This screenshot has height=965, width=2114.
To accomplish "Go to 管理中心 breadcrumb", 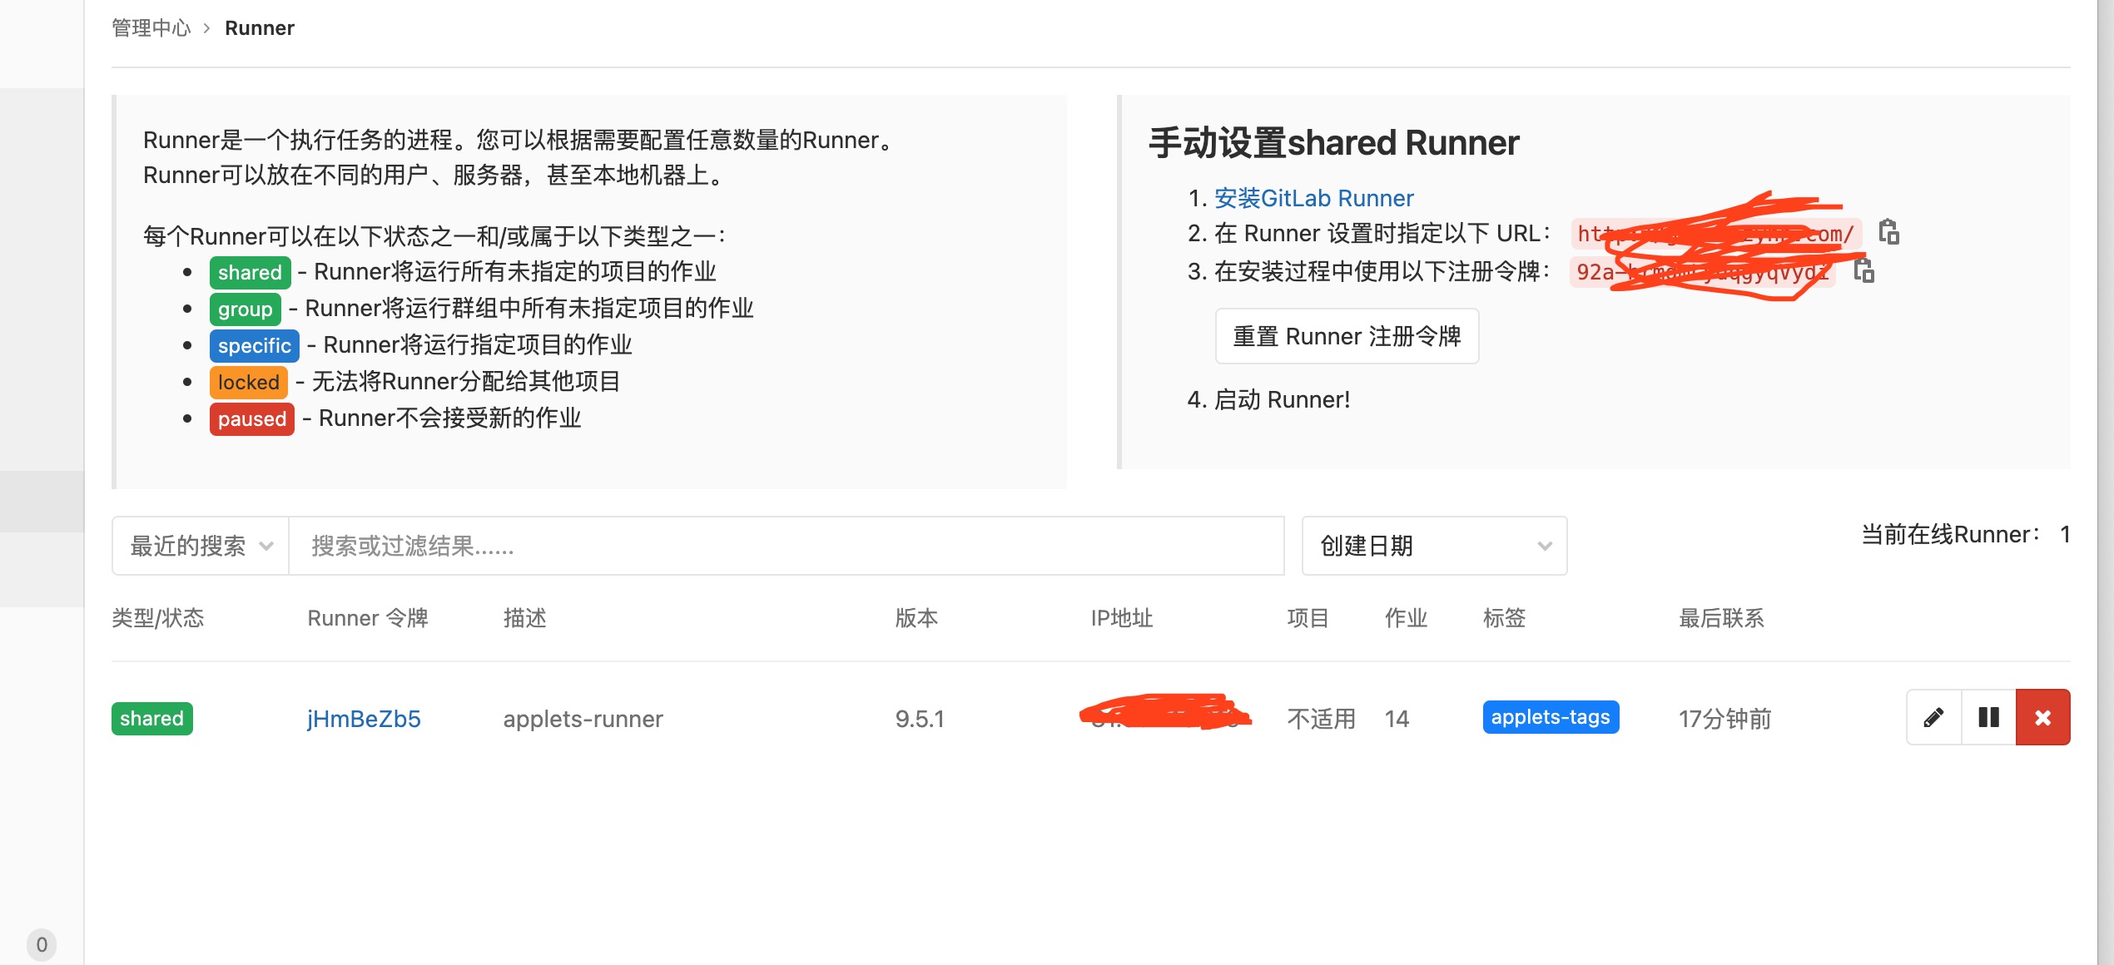I will (151, 28).
